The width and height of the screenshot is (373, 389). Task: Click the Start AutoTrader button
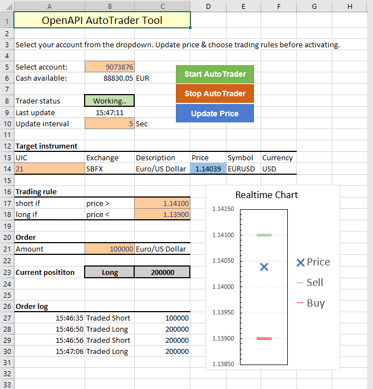[214, 74]
